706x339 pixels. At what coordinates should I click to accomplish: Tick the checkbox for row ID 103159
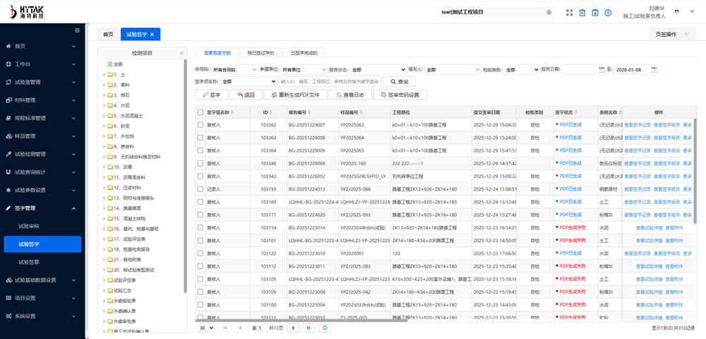[201, 189]
